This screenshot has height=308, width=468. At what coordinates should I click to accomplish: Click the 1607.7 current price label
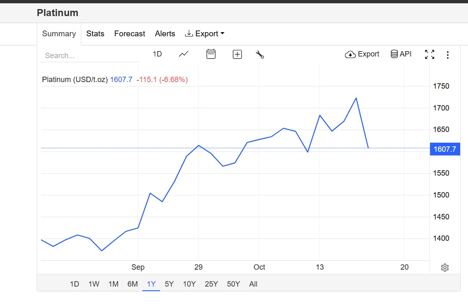(445, 149)
